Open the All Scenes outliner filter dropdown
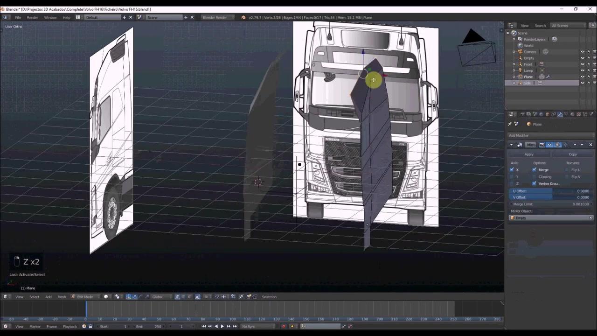The width and height of the screenshot is (597, 336). click(568, 26)
